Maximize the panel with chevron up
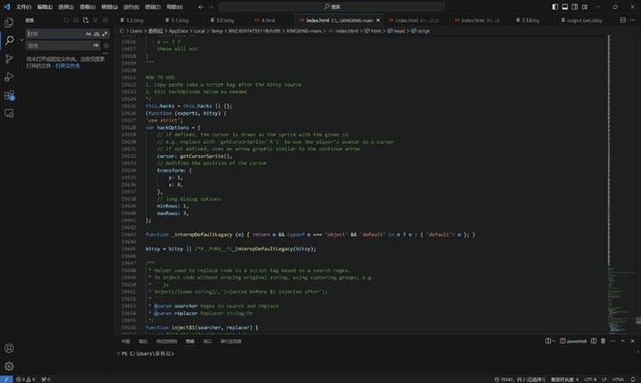This screenshot has width=641, height=383. pyautogui.click(x=622, y=341)
